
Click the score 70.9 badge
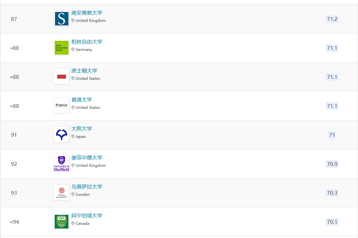click(x=332, y=164)
